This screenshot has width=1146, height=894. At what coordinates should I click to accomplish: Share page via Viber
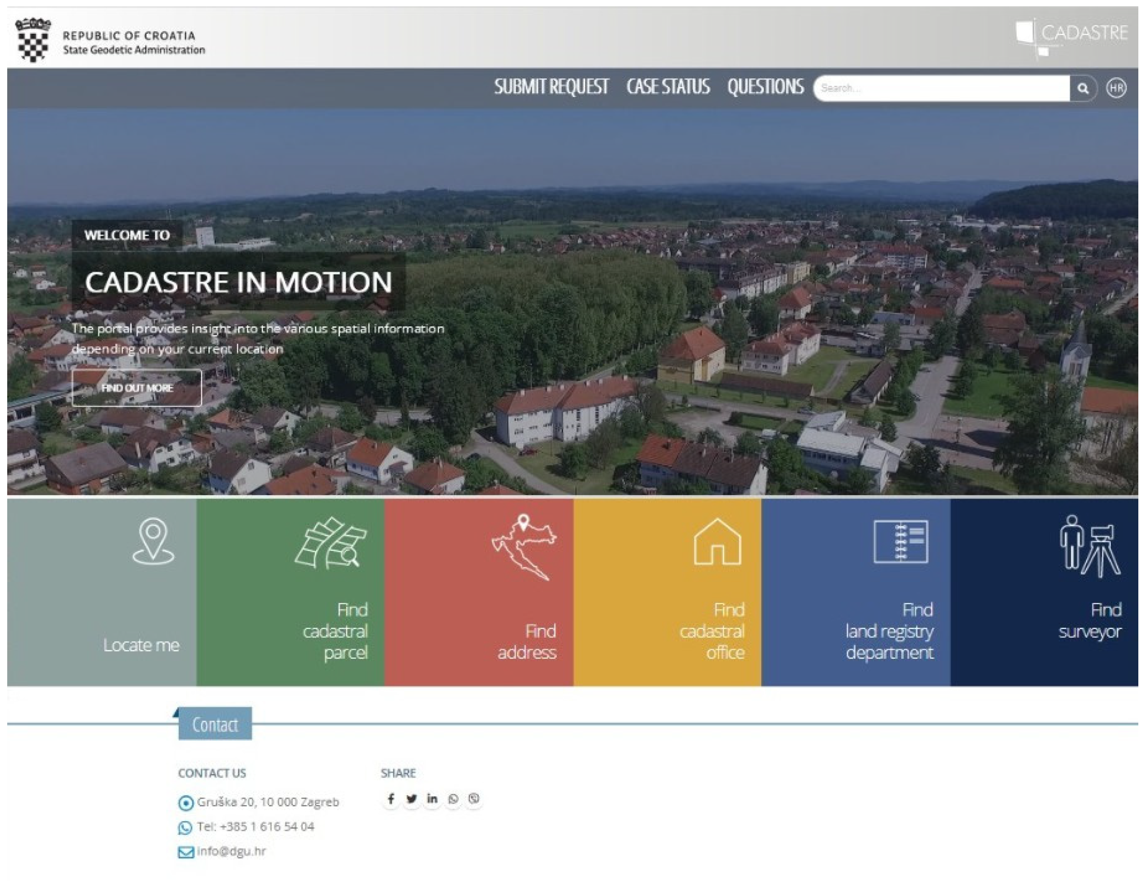(473, 799)
